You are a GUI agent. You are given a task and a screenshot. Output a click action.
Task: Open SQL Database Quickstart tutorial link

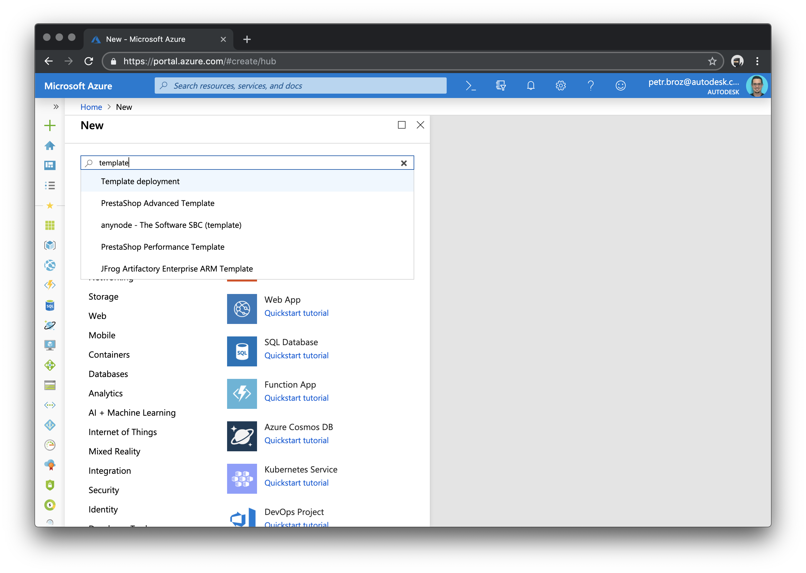[x=297, y=356]
